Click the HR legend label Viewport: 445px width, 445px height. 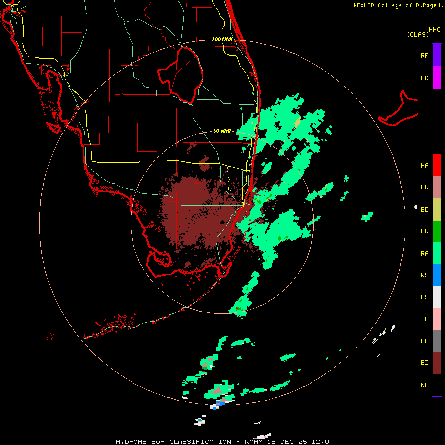pyautogui.click(x=424, y=231)
